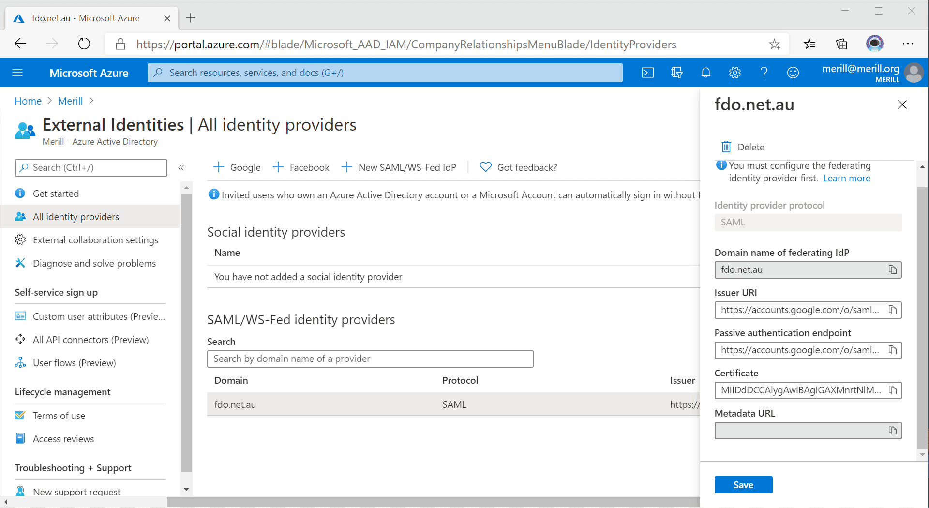Open a new browser tab
Screen dimensions: 929x508
click(x=191, y=18)
